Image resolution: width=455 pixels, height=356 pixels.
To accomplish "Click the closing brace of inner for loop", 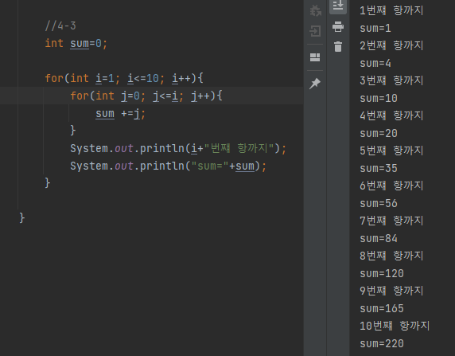I will [73, 131].
